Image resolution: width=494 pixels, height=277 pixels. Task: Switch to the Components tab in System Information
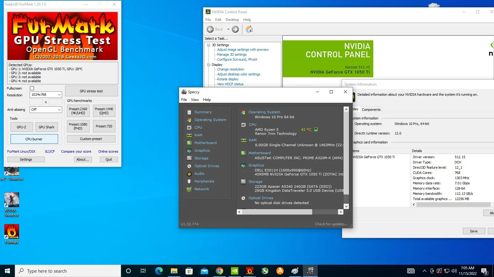click(x=371, y=110)
